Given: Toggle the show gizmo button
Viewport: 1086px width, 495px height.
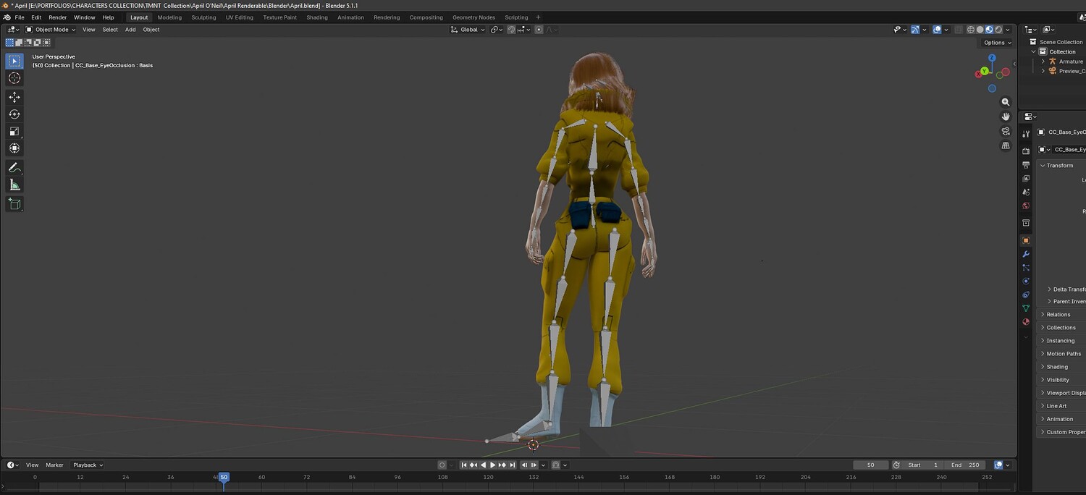Looking at the screenshot, I should (915, 30).
